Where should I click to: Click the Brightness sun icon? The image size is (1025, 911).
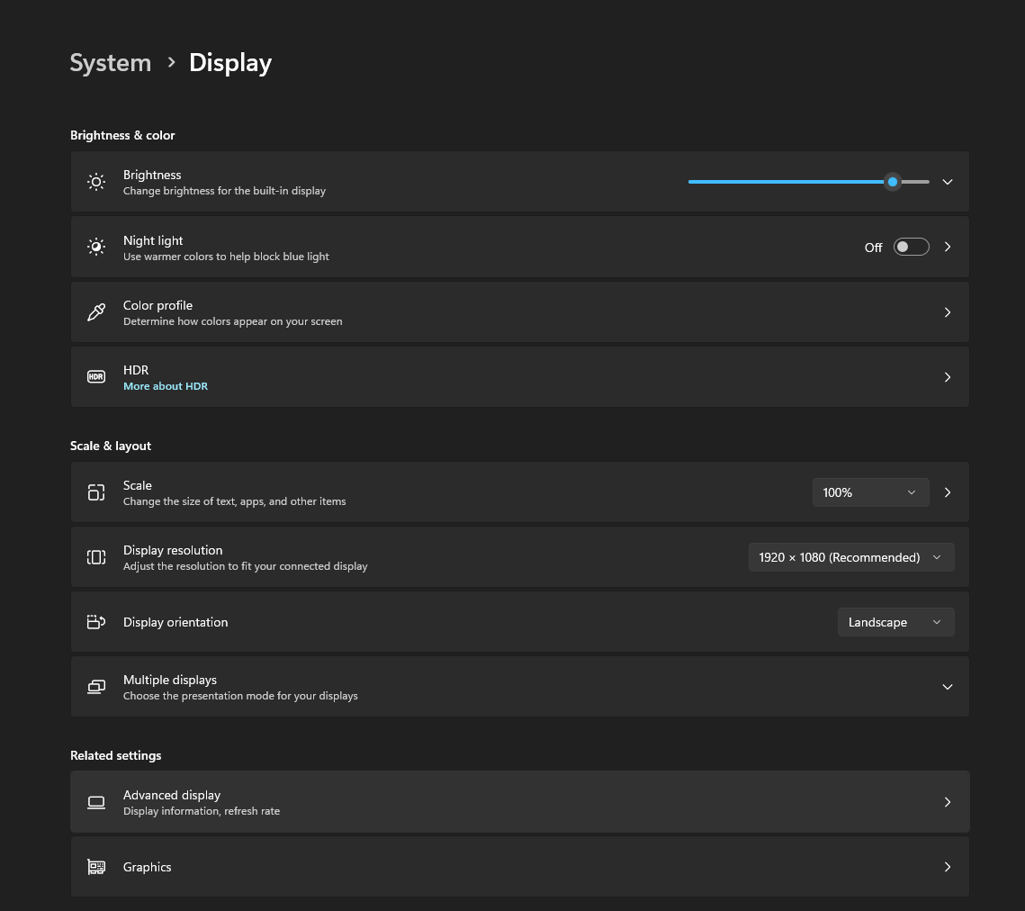pos(96,182)
